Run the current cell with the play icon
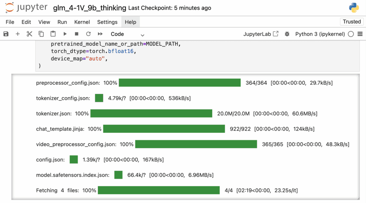This screenshot has height=203, width=366. 65,34
